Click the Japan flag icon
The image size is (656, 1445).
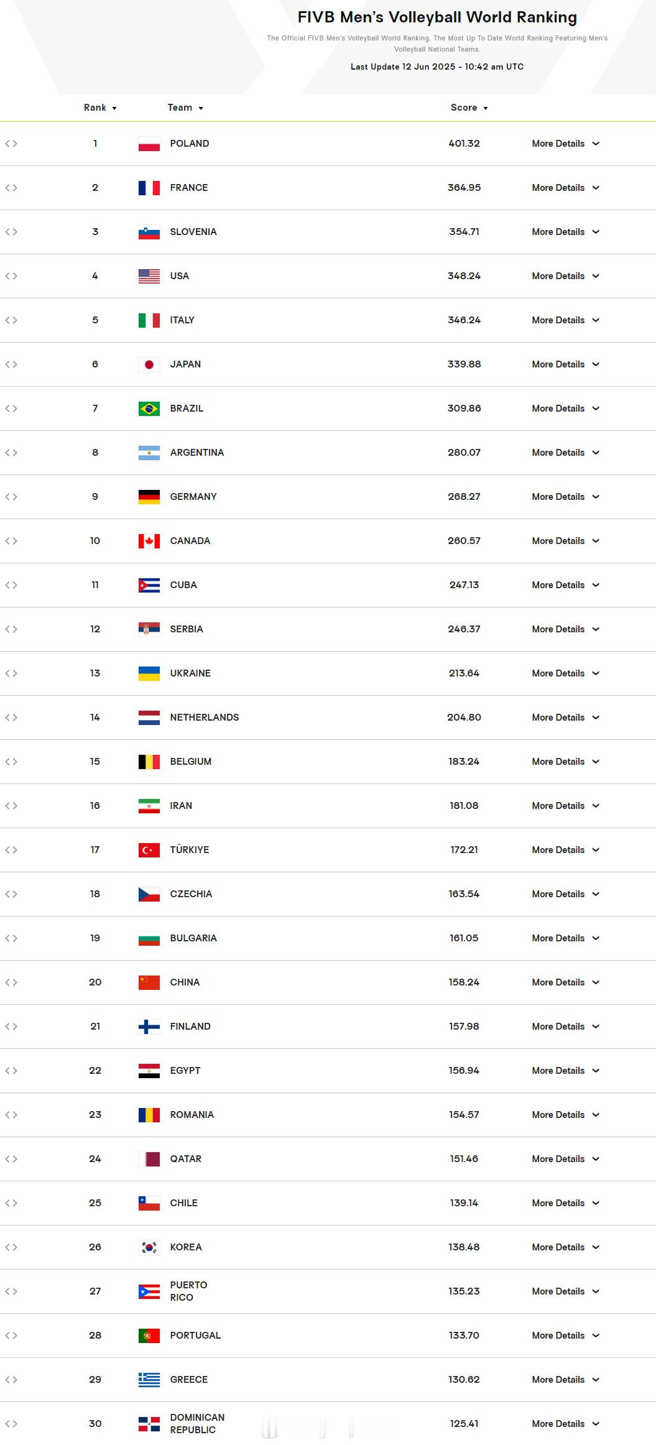coord(149,364)
